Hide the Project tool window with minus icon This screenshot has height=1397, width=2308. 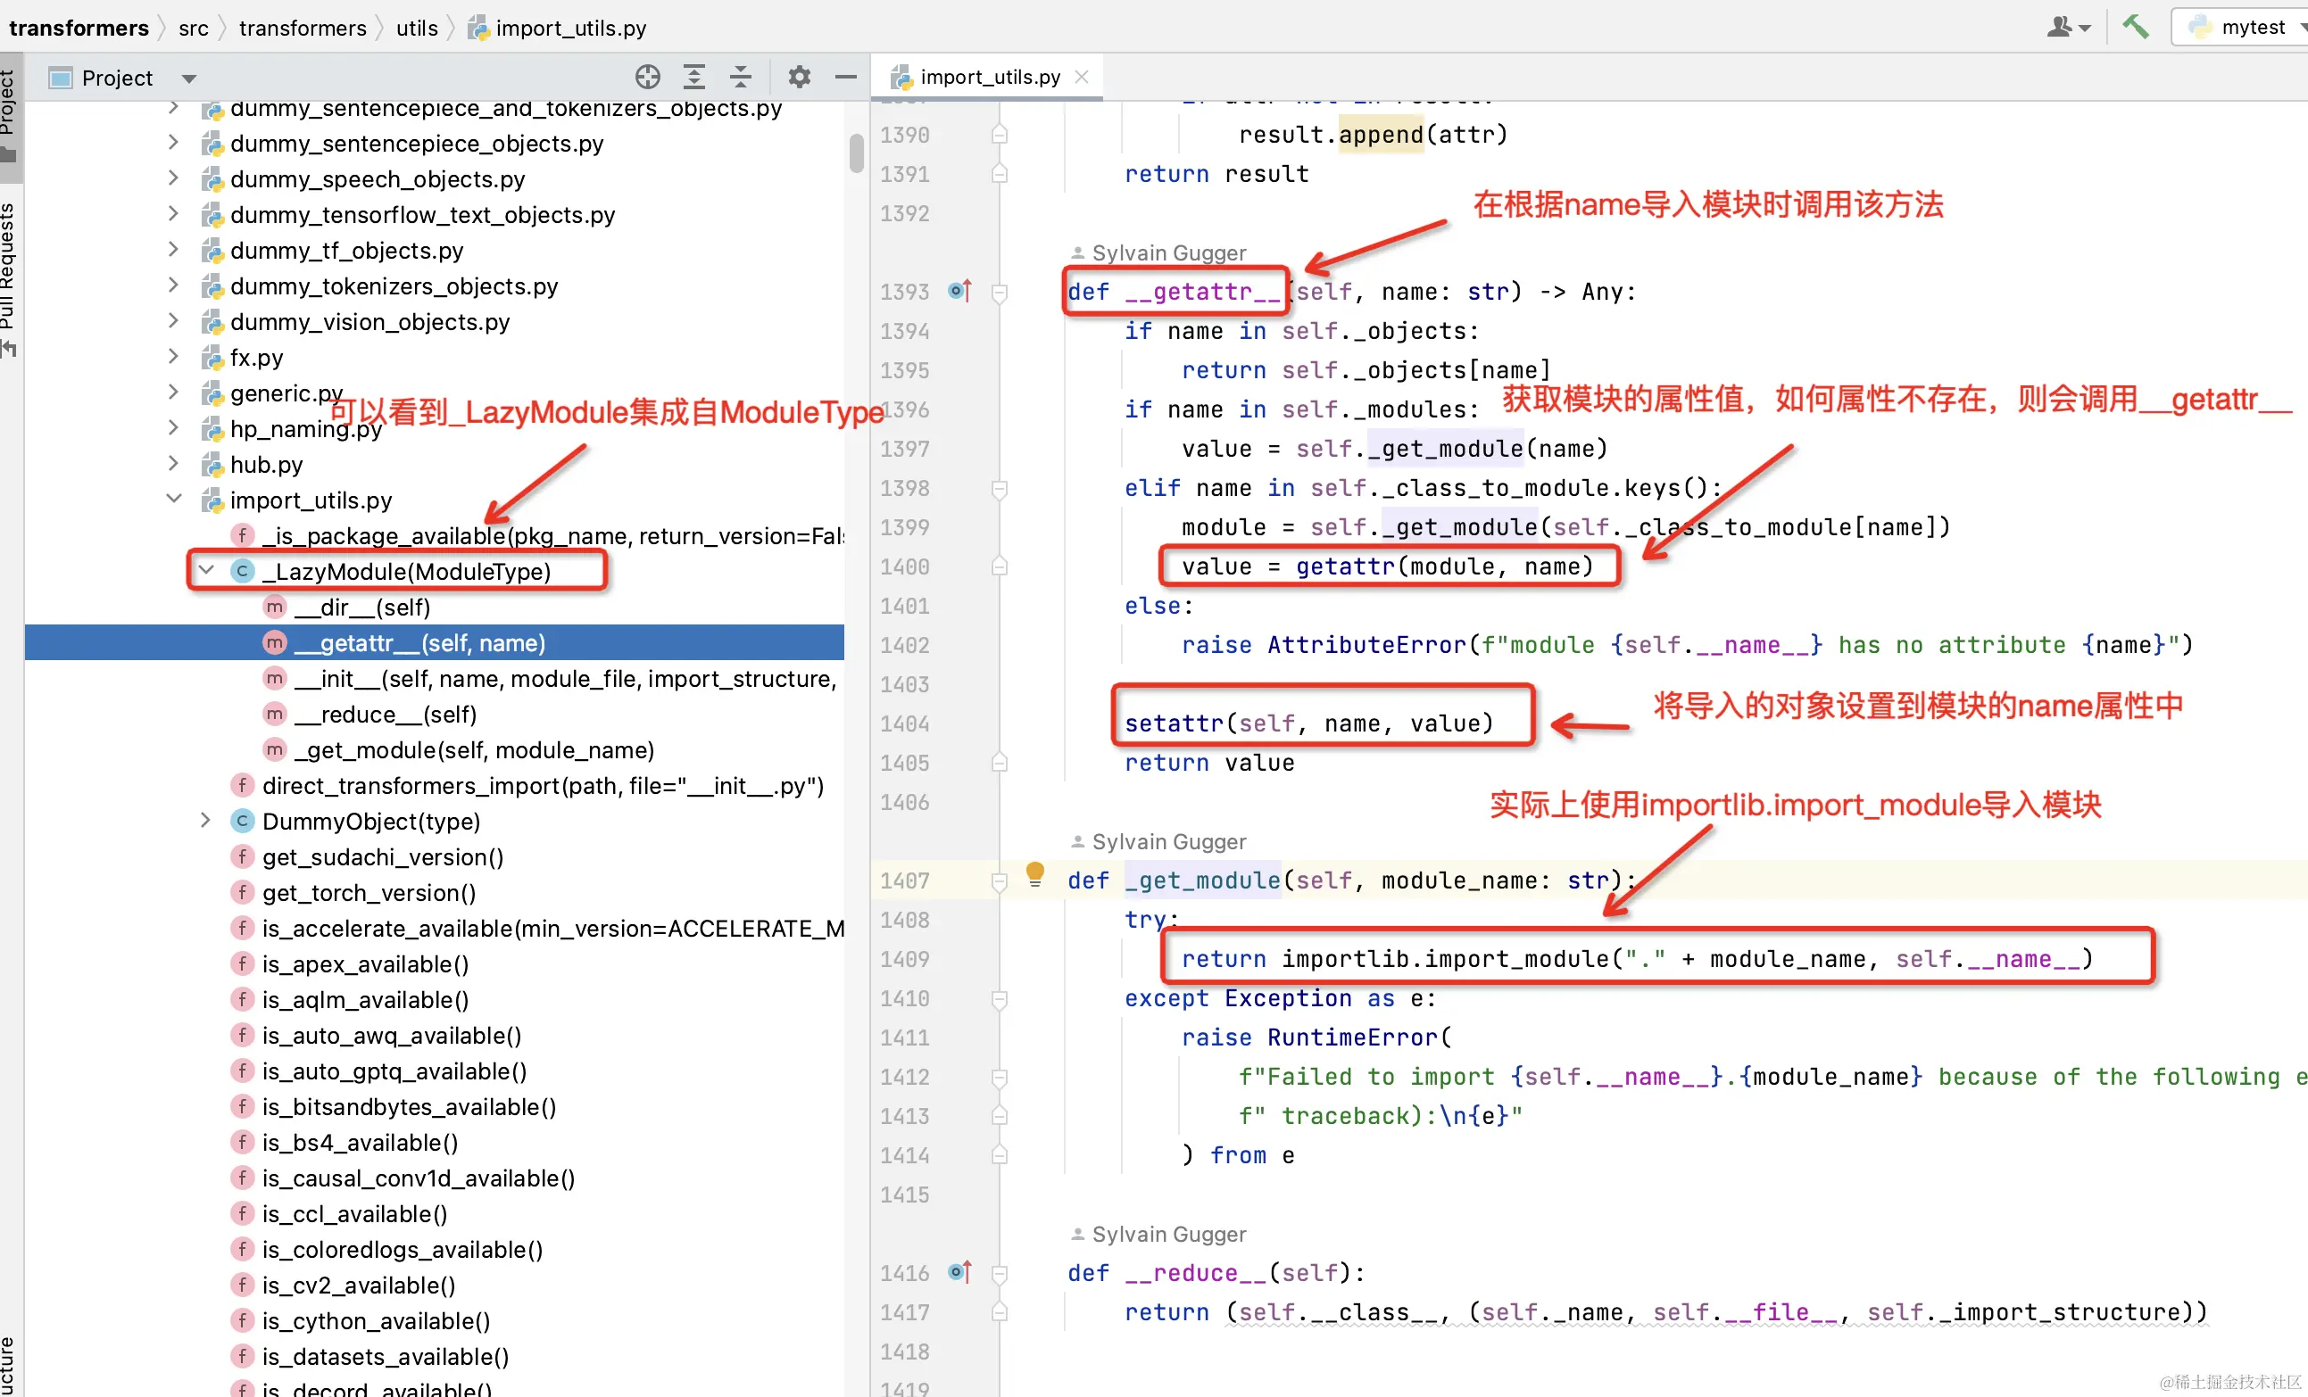845,77
